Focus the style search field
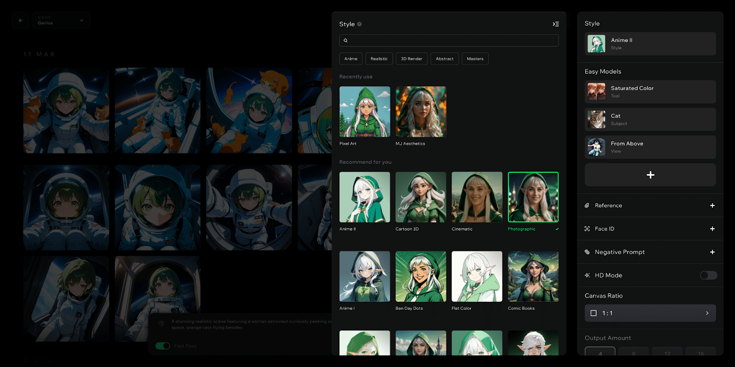The width and height of the screenshot is (735, 367). point(449,40)
